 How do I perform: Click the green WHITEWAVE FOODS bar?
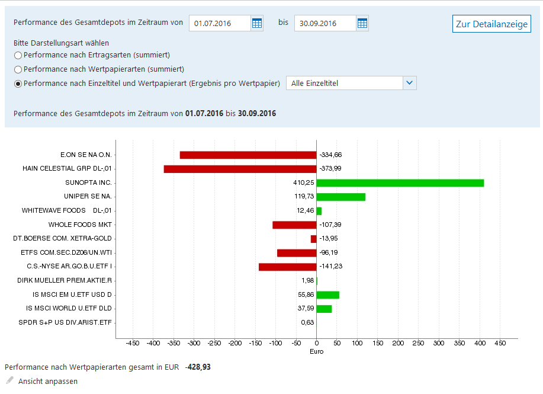tap(319, 211)
